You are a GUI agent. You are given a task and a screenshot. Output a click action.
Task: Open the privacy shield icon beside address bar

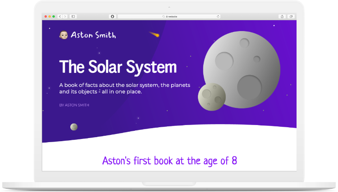click(113, 16)
